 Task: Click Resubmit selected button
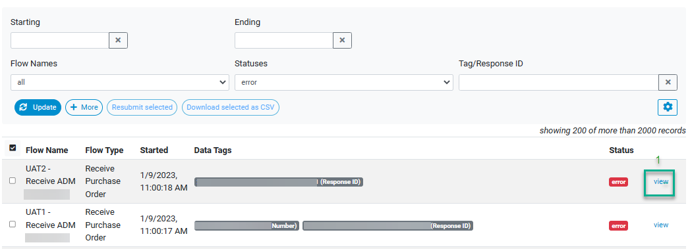(142, 107)
